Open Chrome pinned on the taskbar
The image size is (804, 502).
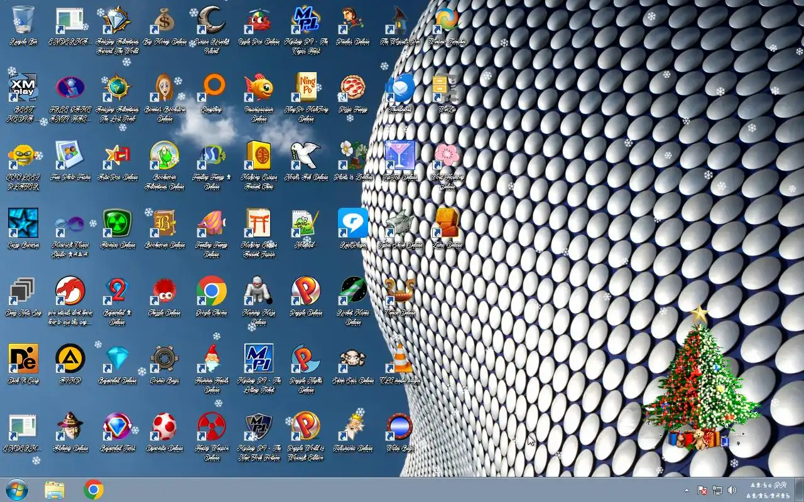click(94, 489)
